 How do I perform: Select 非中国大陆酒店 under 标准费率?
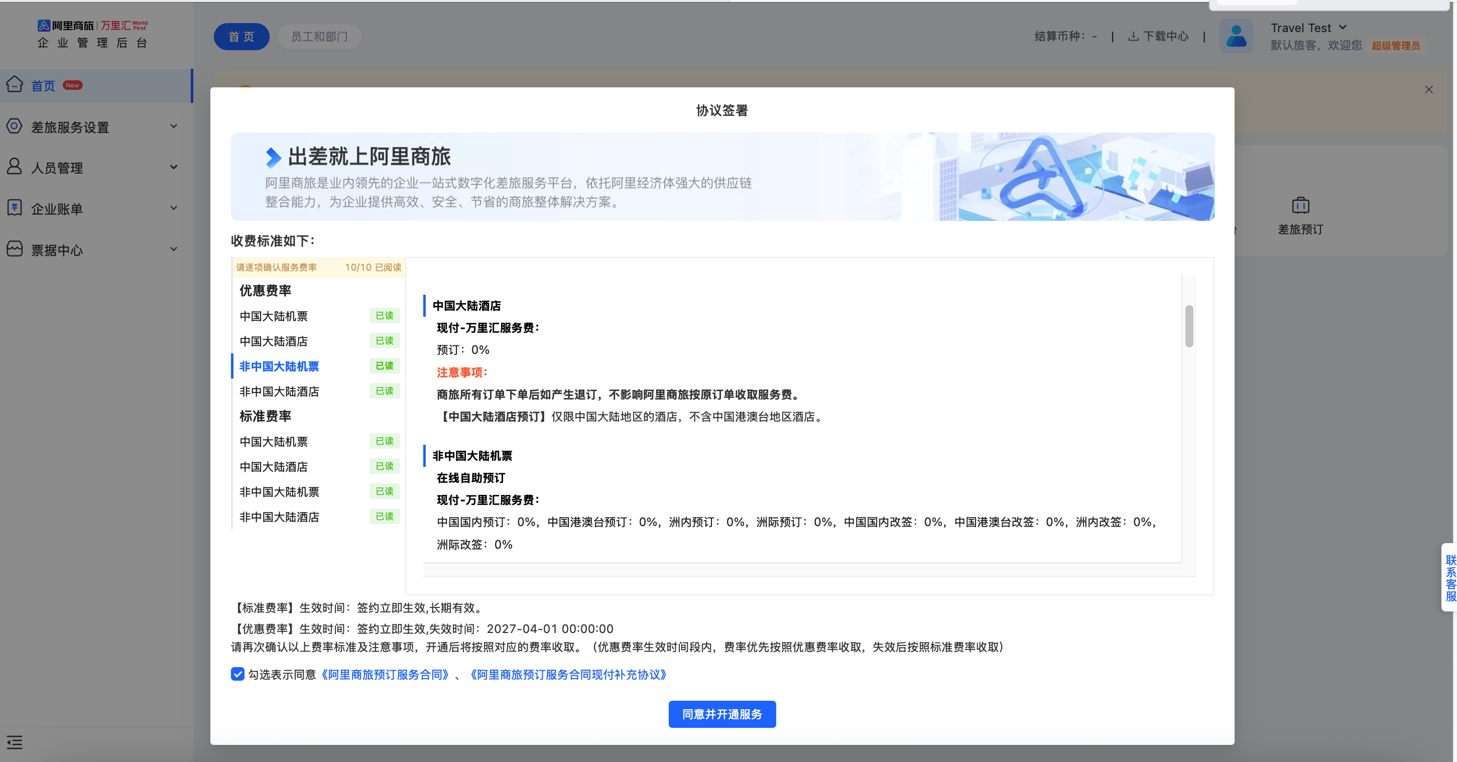pyautogui.click(x=318, y=517)
